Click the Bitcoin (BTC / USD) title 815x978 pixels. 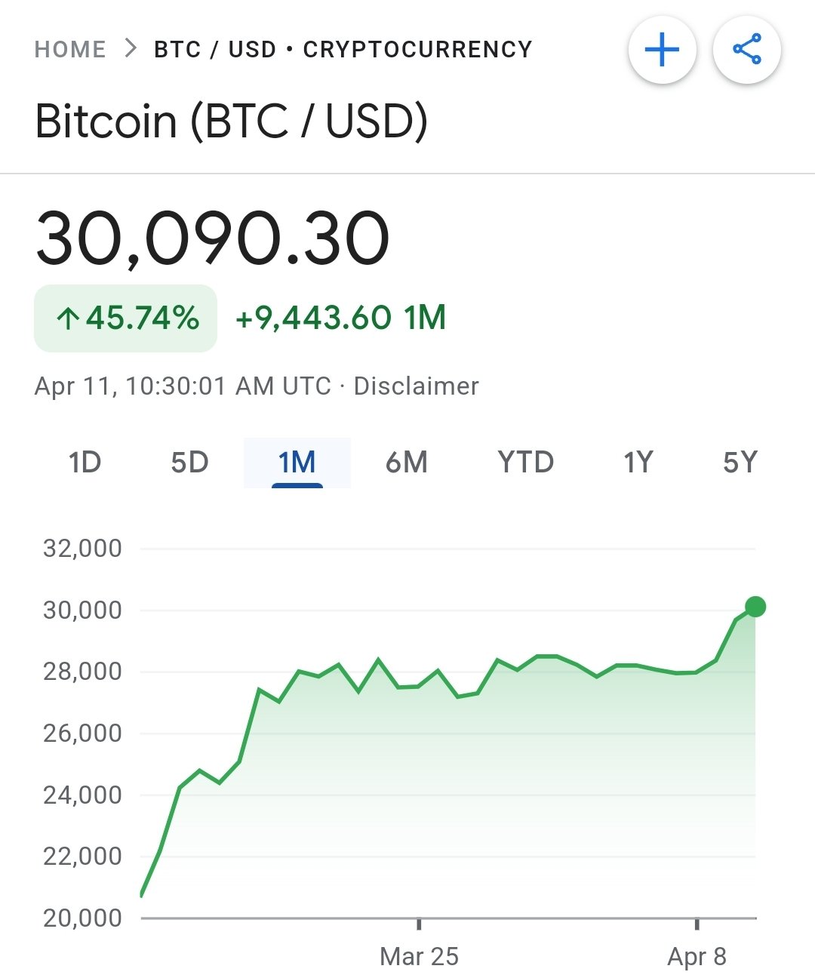232,121
